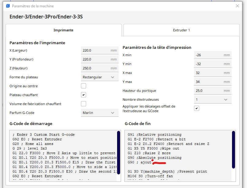
Task: Open the Nombre d'extrudeuses dropdown
Action: coord(213,100)
